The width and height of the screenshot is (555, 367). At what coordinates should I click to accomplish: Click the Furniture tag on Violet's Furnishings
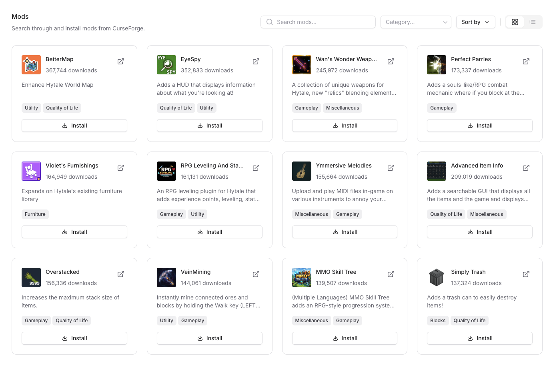[x=35, y=214]
